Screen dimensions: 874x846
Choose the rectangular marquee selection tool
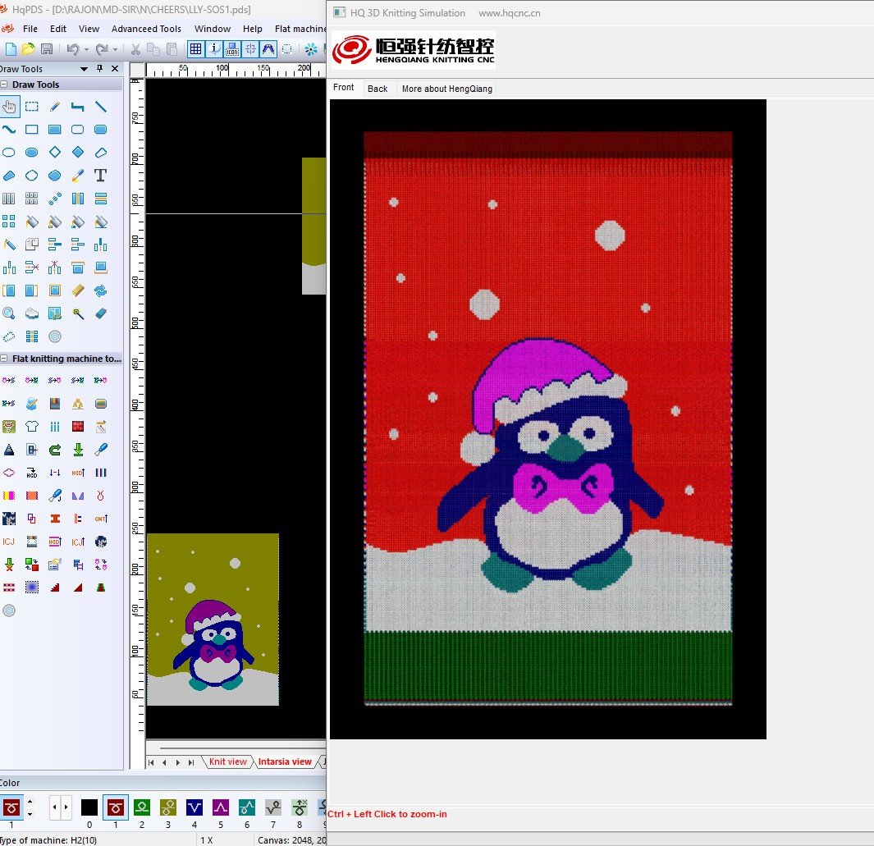(x=32, y=107)
